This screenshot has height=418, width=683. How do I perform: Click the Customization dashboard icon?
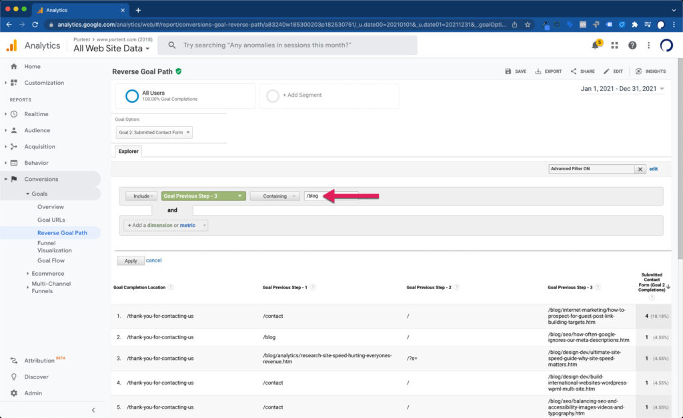click(14, 82)
